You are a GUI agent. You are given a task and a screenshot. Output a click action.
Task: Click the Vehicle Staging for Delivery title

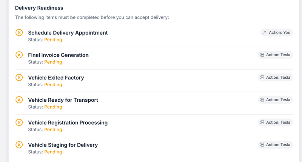pos(63,145)
